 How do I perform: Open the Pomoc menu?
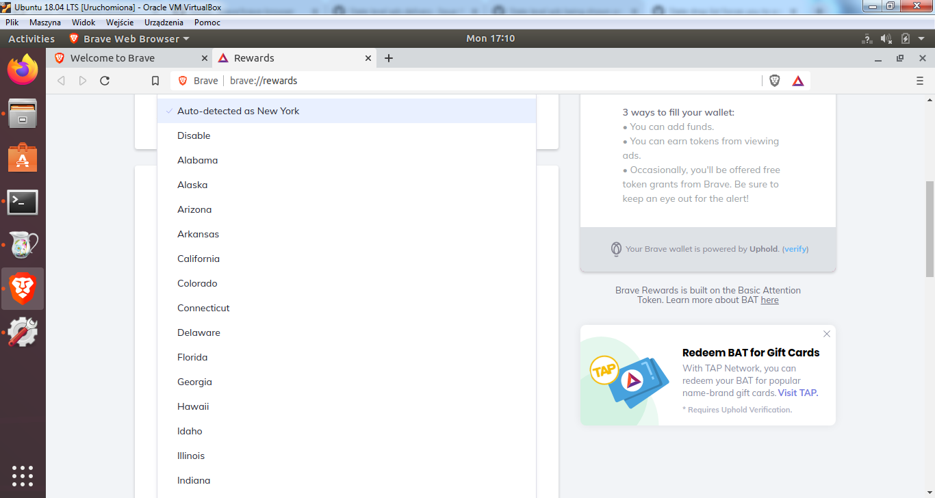click(207, 23)
